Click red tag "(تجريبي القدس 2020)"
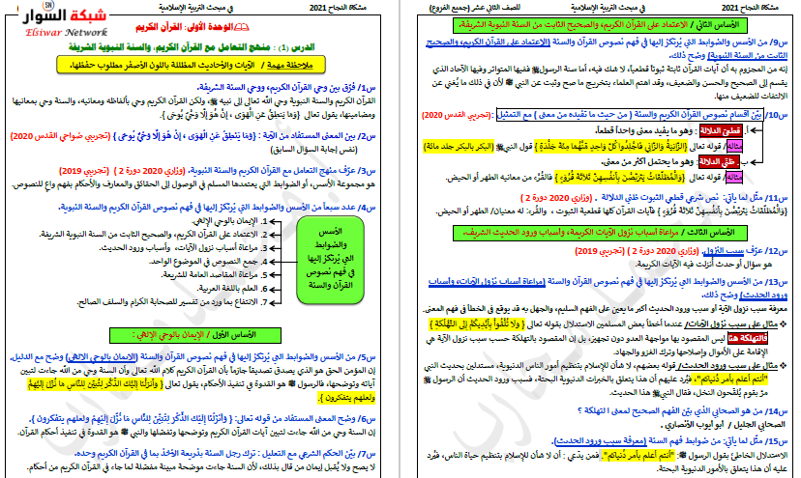Viewport: 801px width, 478px height. point(457,115)
